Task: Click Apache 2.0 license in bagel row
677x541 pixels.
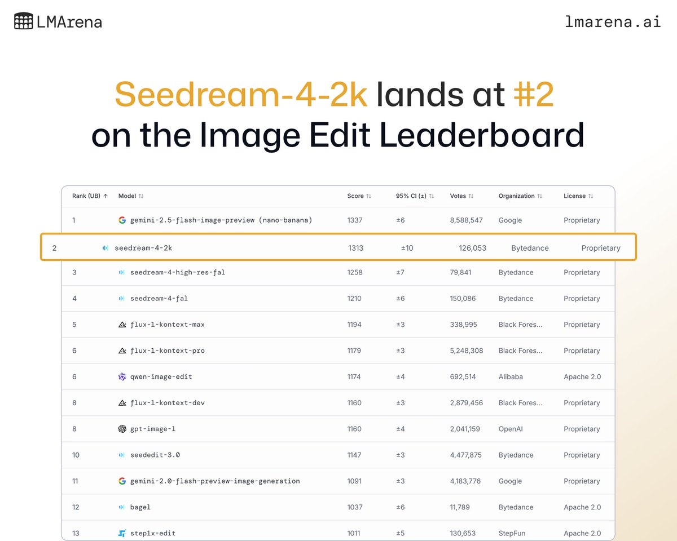Action: tap(582, 507)
